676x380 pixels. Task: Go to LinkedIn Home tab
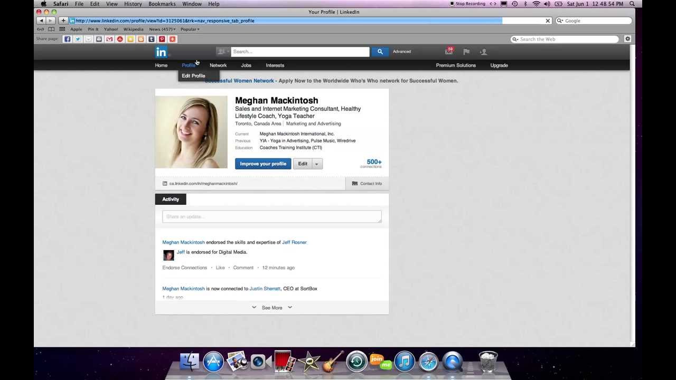click(x=161, y=65)
